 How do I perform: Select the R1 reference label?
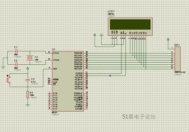tap(31, 93)
